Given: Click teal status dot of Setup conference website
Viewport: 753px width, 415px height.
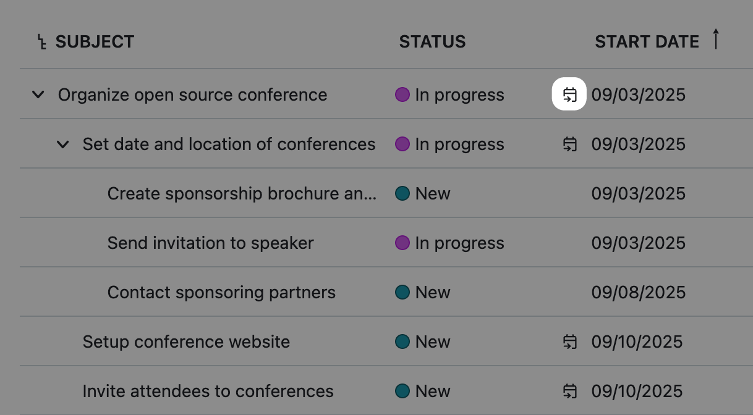Looking at the screenshot, I should click(x=402, y=342).
